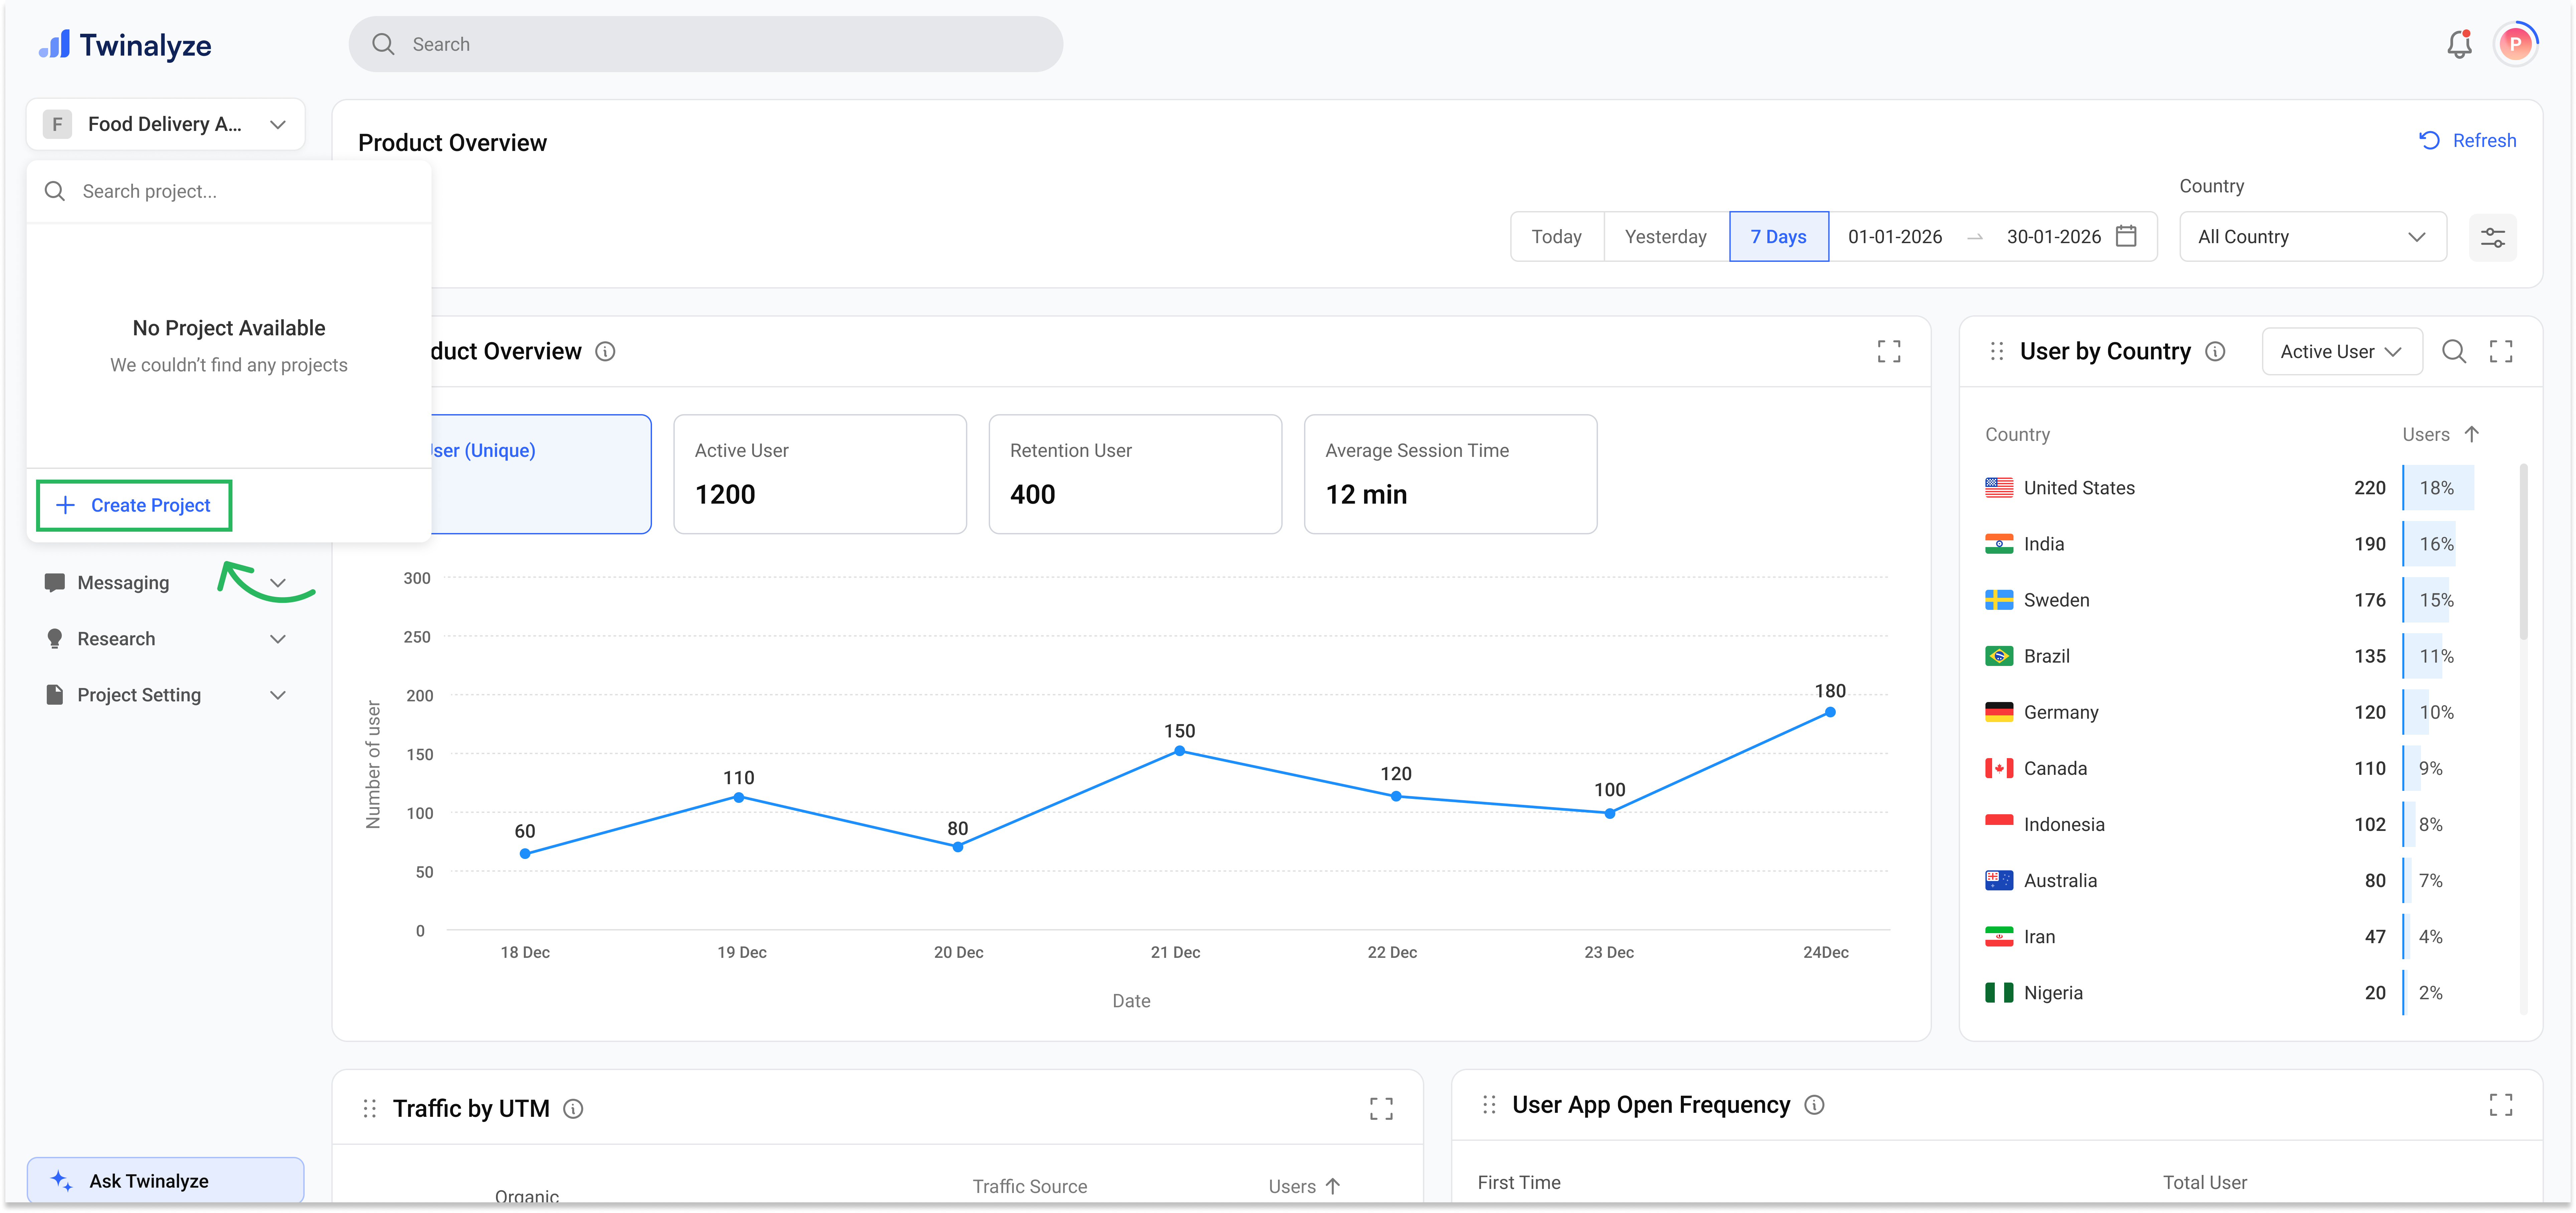
Task: Click the Ask Twinalyze button
Action: 166,1180
